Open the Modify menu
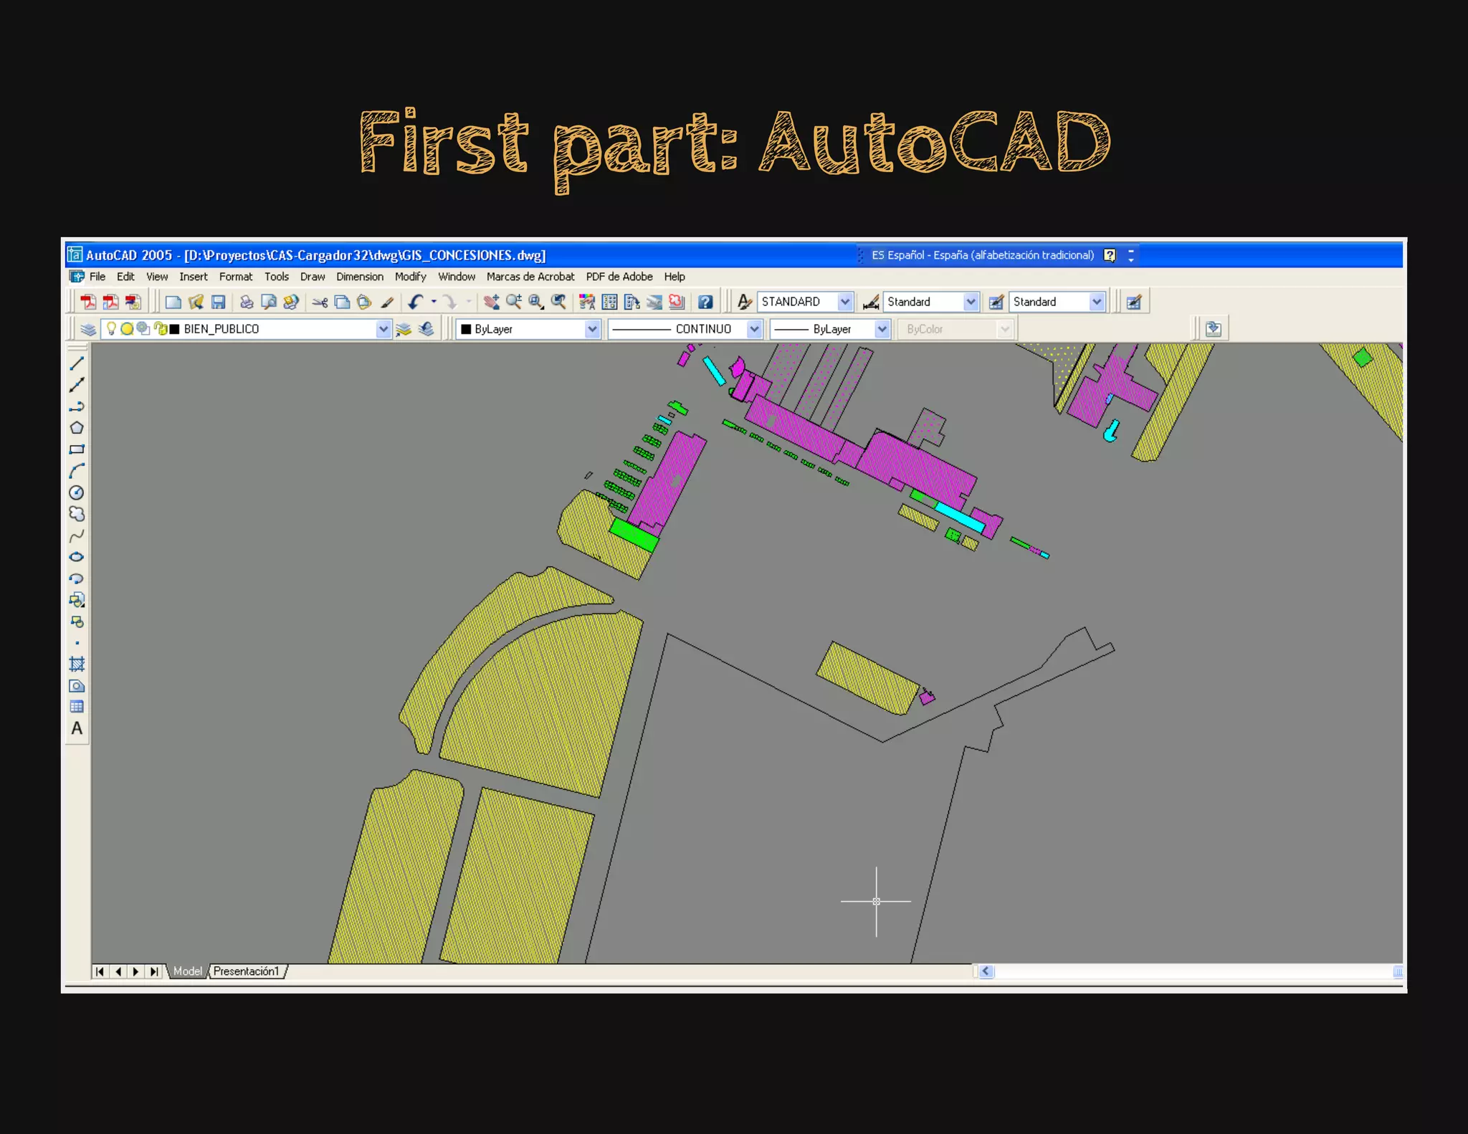Screen dimensions: 1468x1134 411,277
